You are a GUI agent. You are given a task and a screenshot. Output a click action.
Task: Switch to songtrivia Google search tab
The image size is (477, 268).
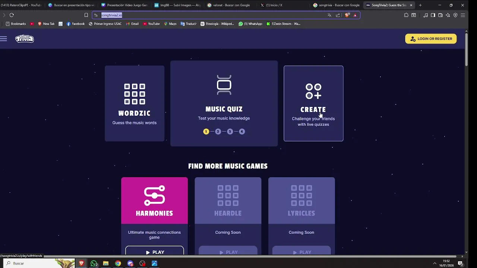[x=337, y=5]
